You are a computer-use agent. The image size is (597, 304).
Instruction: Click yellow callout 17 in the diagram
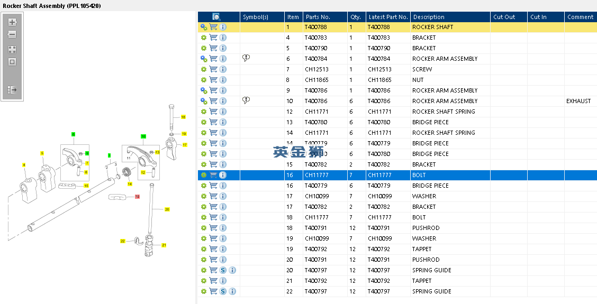point(185,145)
